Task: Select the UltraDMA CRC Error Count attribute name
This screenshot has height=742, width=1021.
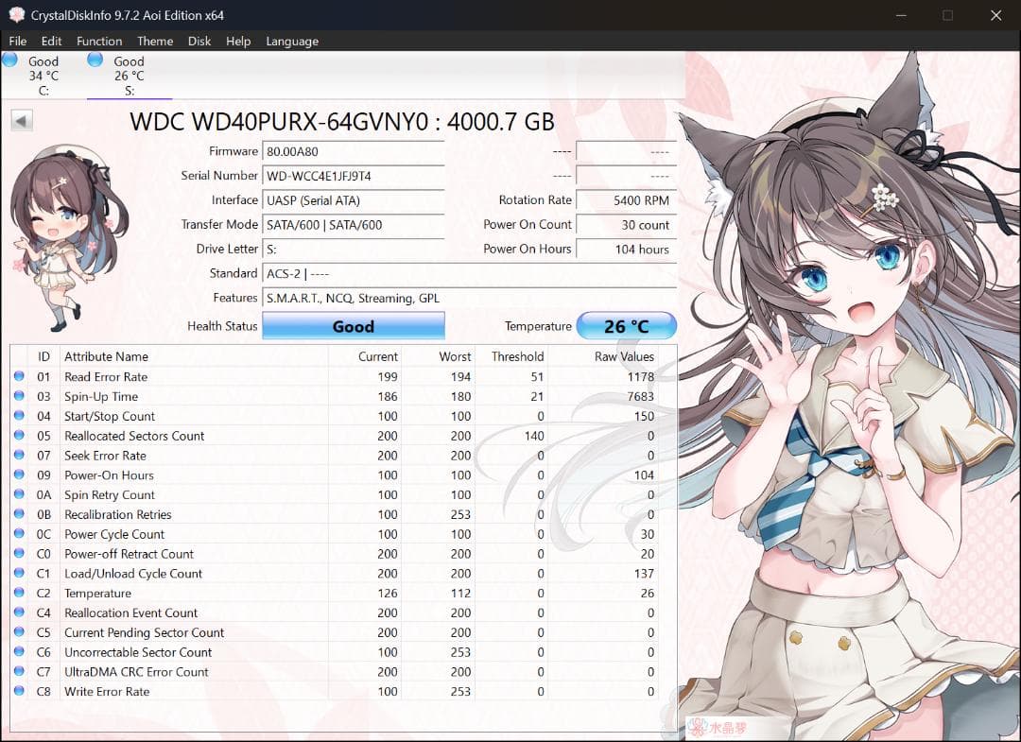Action: 136,672
